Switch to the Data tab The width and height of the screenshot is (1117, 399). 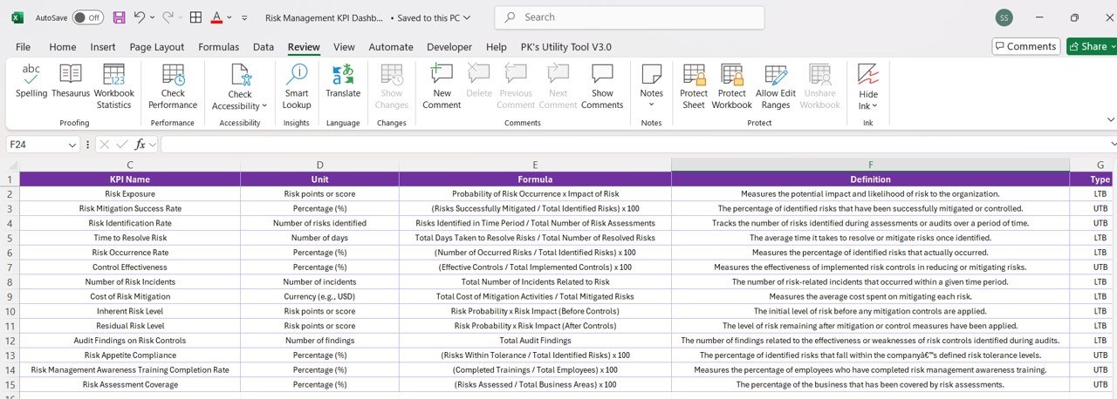[x=264, y=47]
